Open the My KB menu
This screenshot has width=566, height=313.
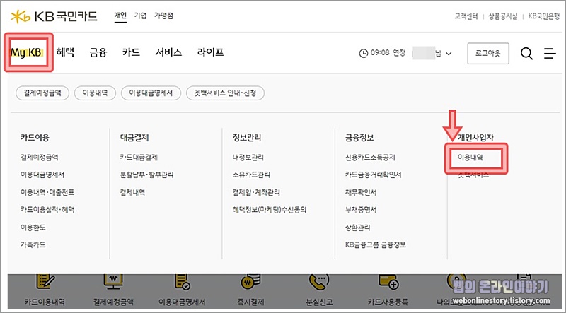click(26, 53)
